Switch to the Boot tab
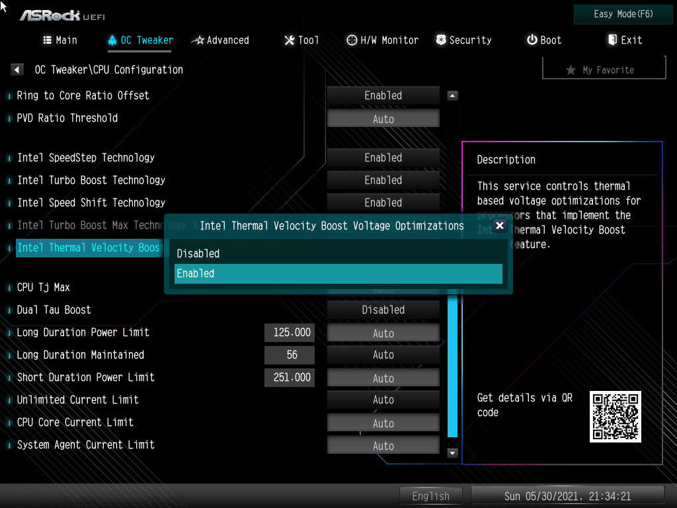Screen dimensions: 677x508 (544, 40)
